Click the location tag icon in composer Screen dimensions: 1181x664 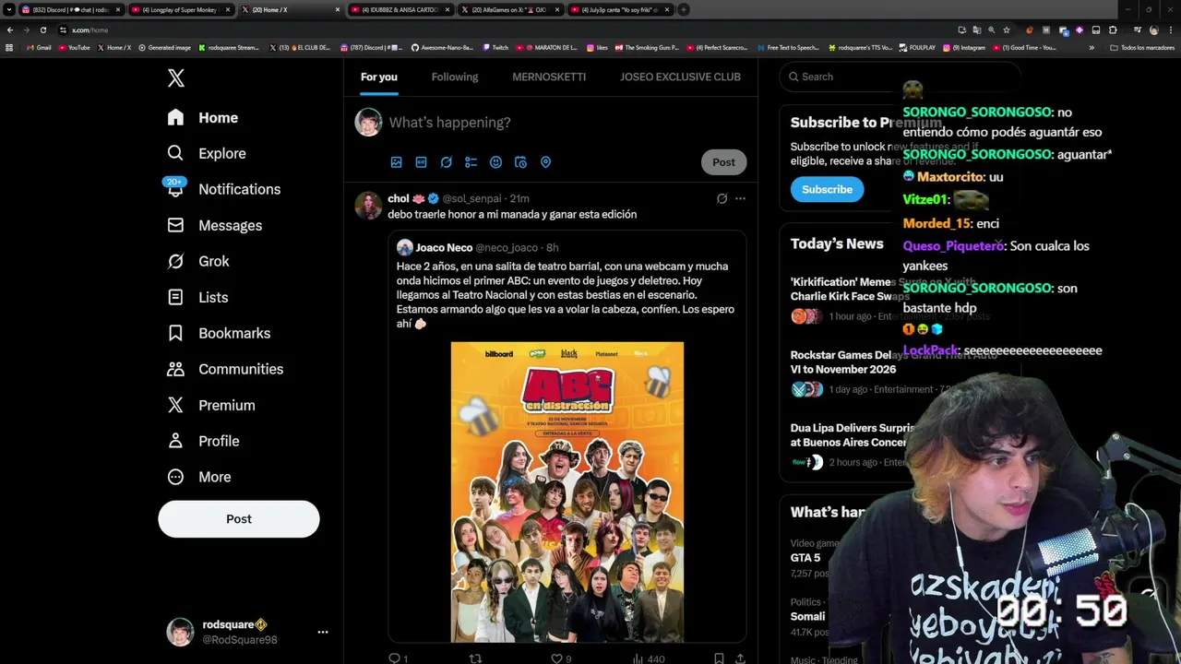pyautogui.click(x=545, y=162)
